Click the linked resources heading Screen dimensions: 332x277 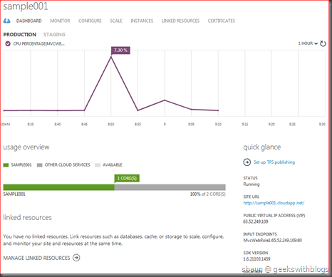point(27,217)
